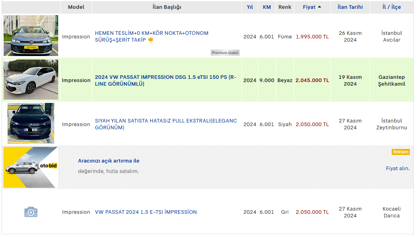Image resolution: width=419 pixels, height=237 pixels.
Task: Open the grey Passat front-view thumbnail
Action: point(31,36)
